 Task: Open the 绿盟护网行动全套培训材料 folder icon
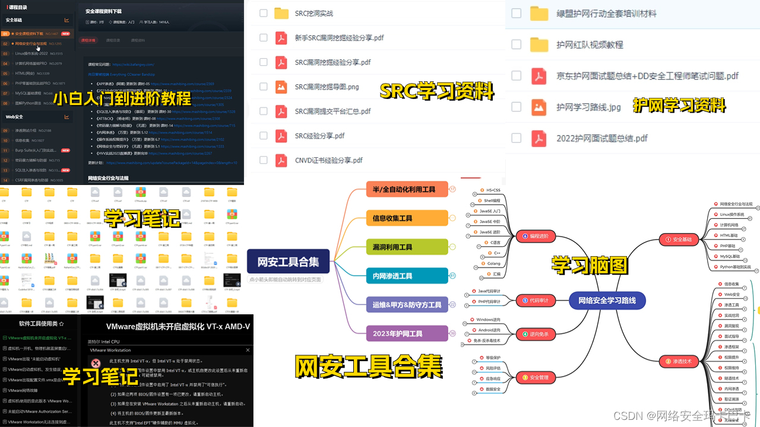coord(539,12)
